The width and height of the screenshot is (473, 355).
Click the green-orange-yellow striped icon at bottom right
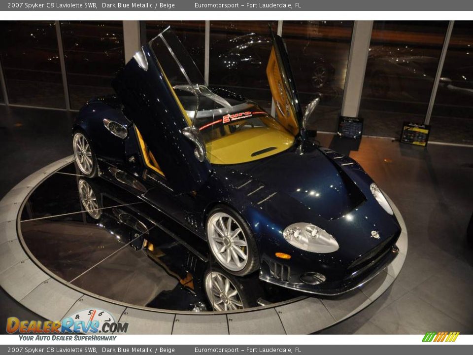pos(440,337)
